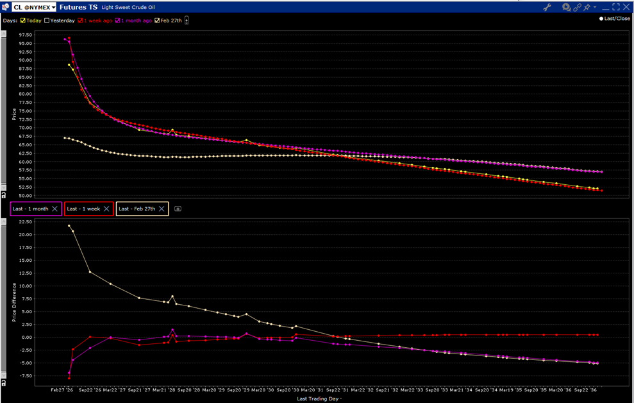Uncheck the Feb 27th checkbox
The image size is (634, 403).
[x=156, y=20]
